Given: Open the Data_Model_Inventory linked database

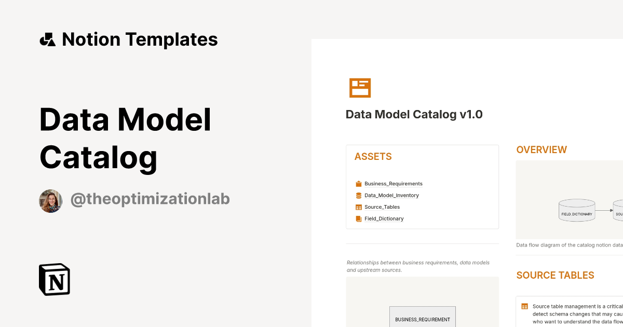Looking at the screenshot, I should (390, 195).
